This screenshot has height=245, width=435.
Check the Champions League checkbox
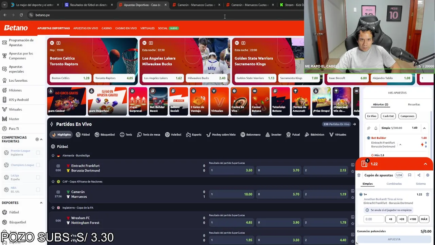38,165
